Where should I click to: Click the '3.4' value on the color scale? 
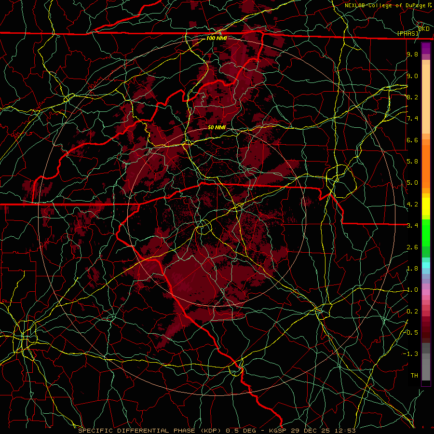(412, 226)
